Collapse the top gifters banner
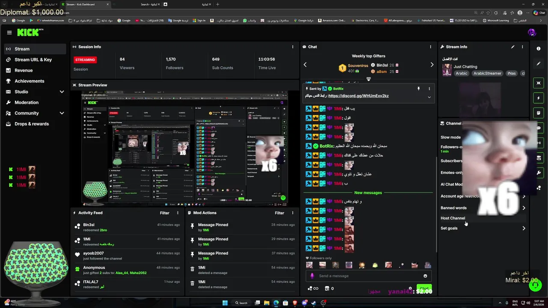548x308 pixels. pyautogui.click(x=369, y=79)
